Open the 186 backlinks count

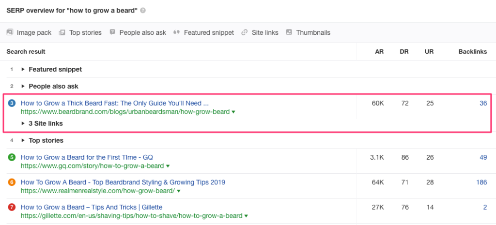tap(481, 182)
